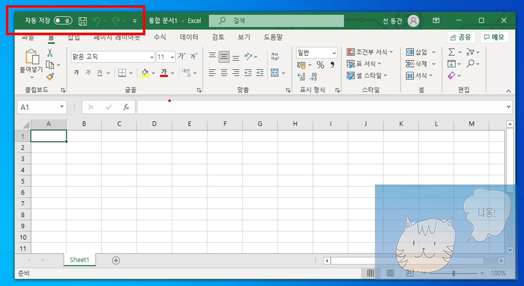Toggle the 자동 저장 autosave switch
524x286 pixels.
coord(63,21)
